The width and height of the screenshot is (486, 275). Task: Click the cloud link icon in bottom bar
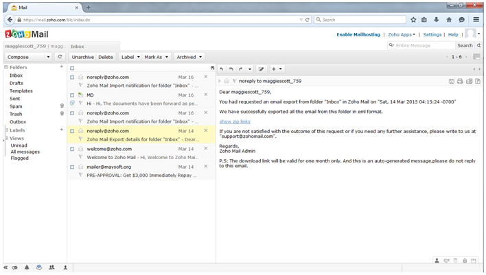pos(14,268)
